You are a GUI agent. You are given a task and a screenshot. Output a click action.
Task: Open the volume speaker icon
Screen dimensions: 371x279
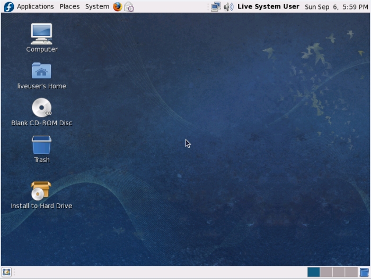[x=228, y=7]
